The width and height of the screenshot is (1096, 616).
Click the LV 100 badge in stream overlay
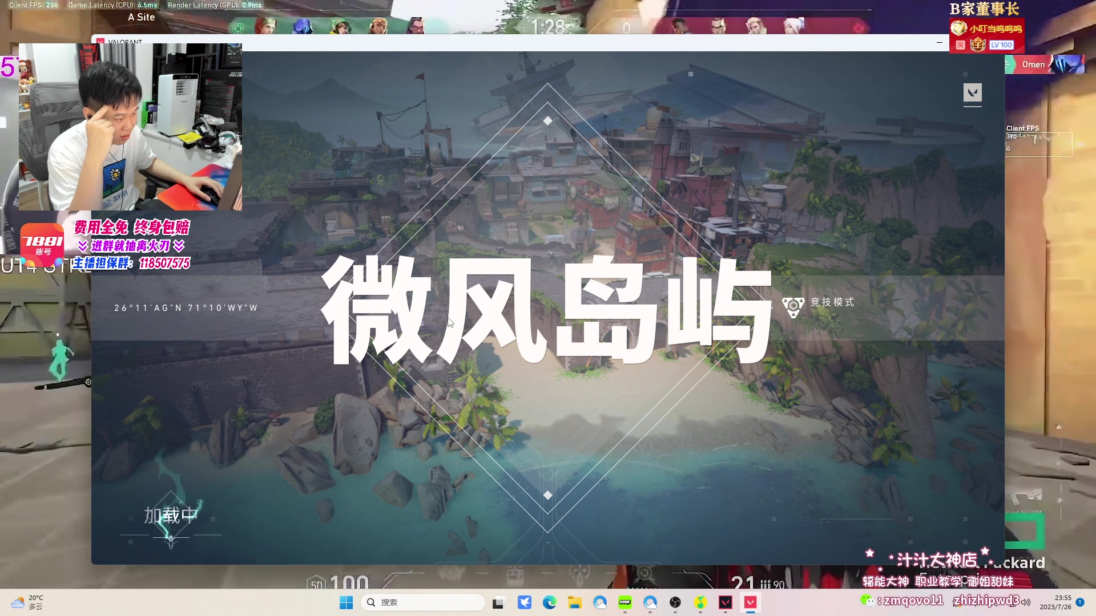pos(1001,45)
